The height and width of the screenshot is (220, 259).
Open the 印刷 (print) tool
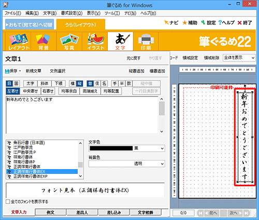click(x=146, y=42)
